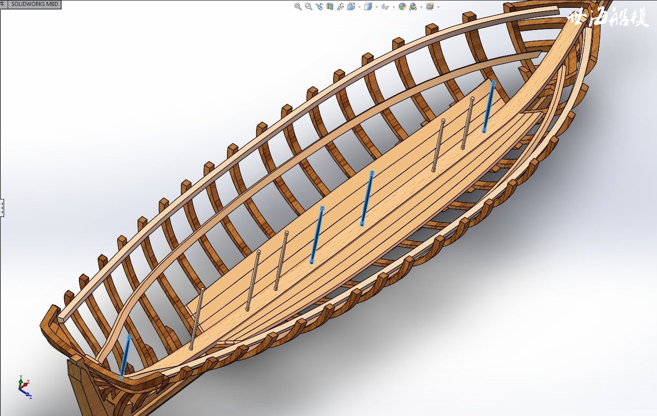
Task: Click the Zoom to Fit icon
Action: 298,6
